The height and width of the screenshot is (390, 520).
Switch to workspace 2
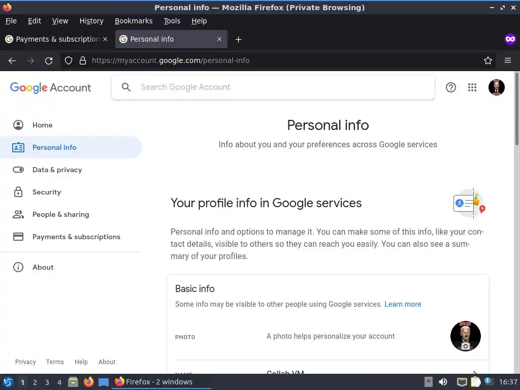[35, 382]
